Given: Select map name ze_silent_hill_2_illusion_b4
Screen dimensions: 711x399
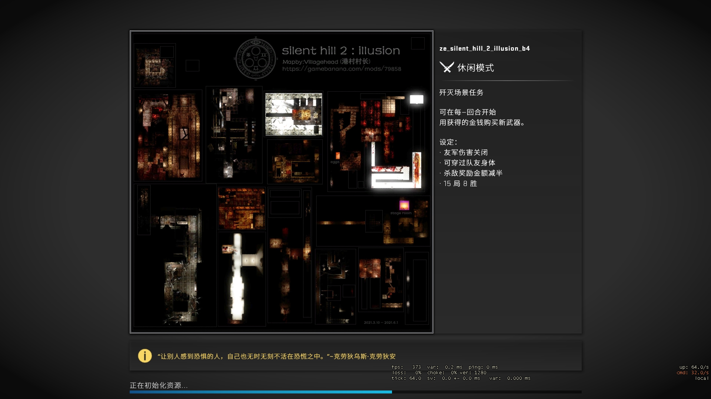Looking at the screenshot, I should 485,48.
